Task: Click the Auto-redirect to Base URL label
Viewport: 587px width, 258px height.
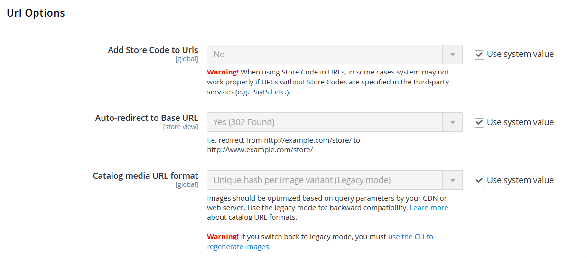Action: [147, 118]
